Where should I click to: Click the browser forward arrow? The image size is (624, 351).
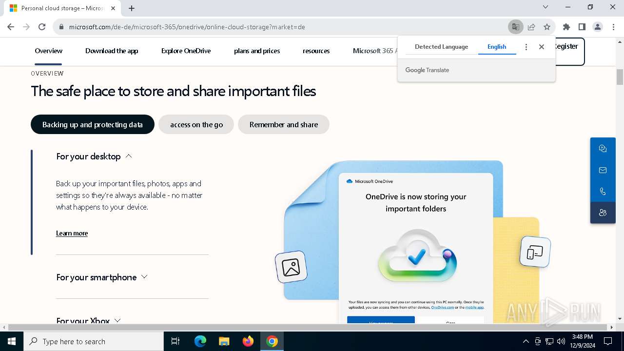coord(26,27)
